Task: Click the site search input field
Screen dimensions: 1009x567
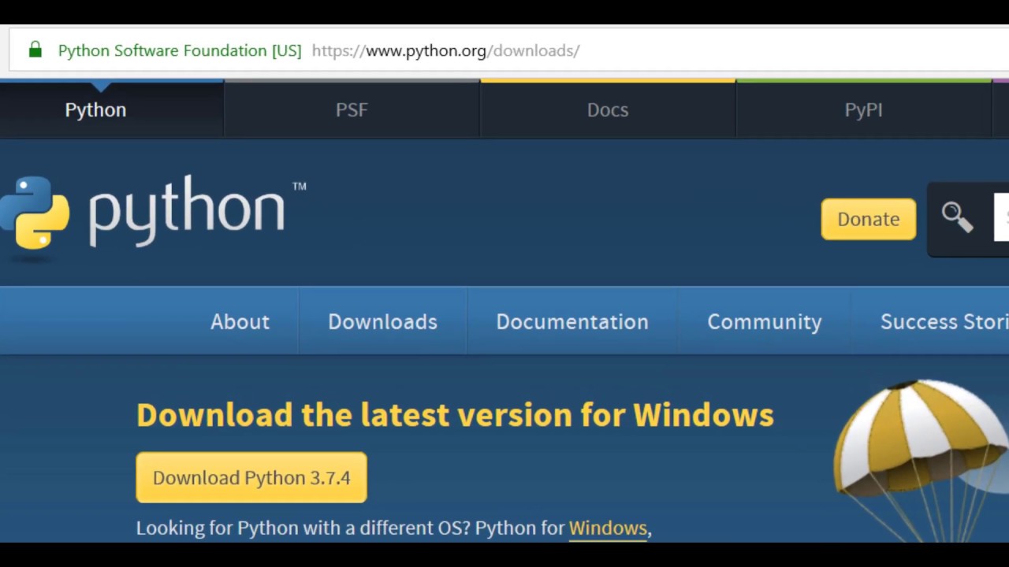Action: pos(1003,217)
